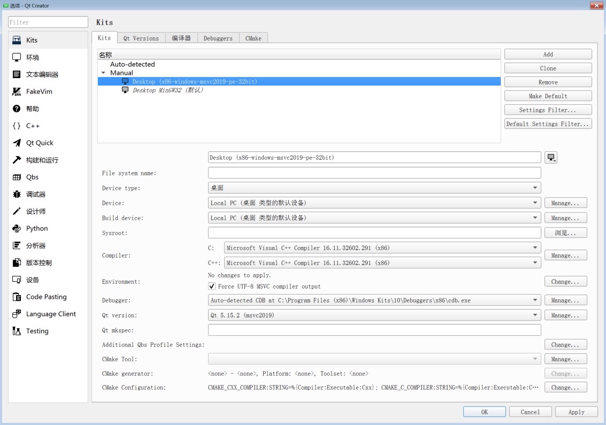606x425 pixels.
Task: Open the Qt version dropdown
Action: tap(374, 315)
